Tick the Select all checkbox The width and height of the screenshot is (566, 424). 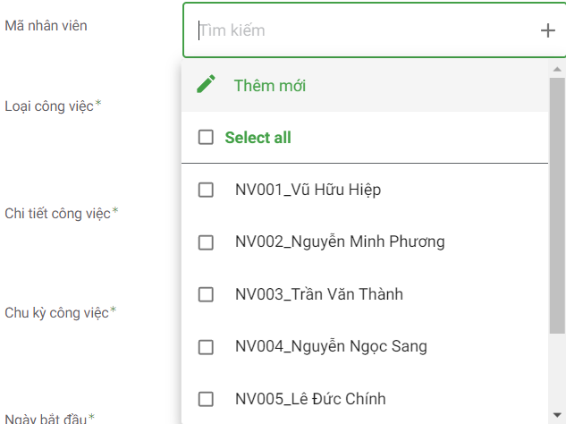pyautogui.click(x=206, y=138)
